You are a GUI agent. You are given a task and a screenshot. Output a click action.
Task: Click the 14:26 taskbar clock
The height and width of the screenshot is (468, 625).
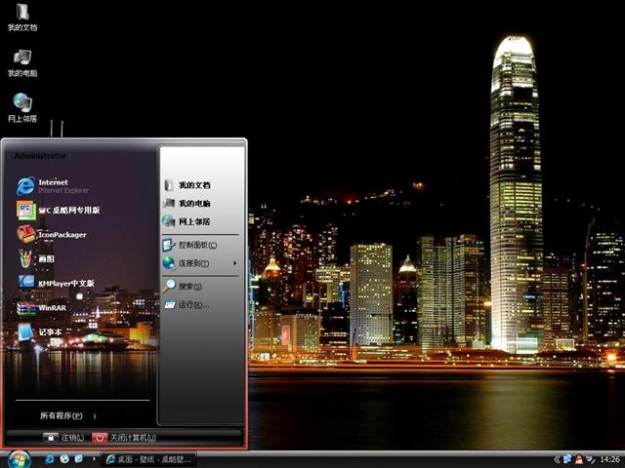(609, 459)
